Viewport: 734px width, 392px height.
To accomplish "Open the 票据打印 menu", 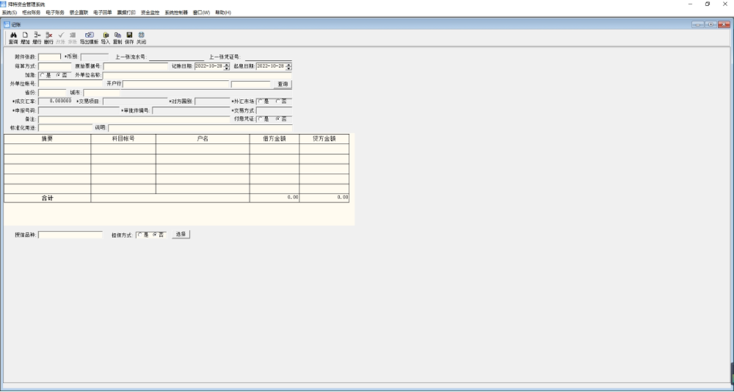I will coord(127,12).
